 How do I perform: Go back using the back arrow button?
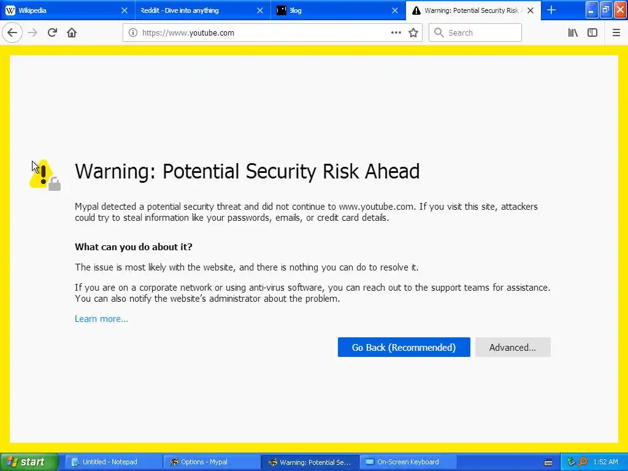pos(12,33)
